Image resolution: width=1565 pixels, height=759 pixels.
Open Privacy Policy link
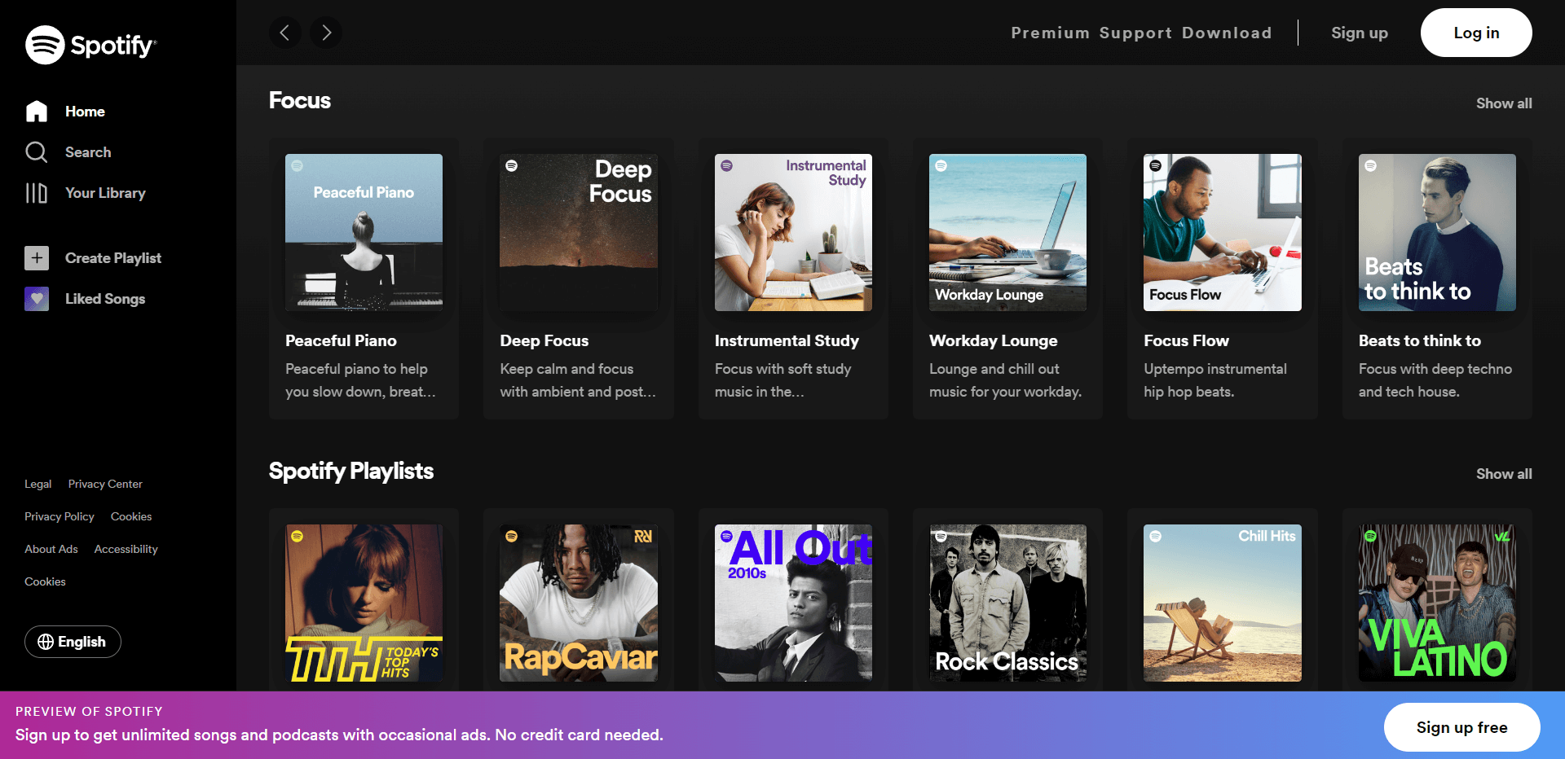pyautogui.click(x=60, y=516)
